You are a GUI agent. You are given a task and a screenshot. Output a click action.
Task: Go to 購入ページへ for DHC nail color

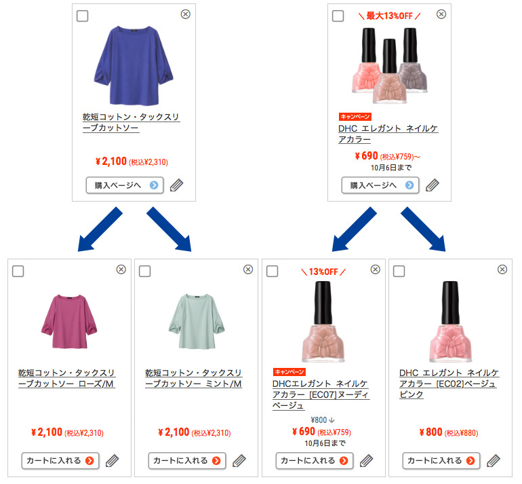pos(380,185)
